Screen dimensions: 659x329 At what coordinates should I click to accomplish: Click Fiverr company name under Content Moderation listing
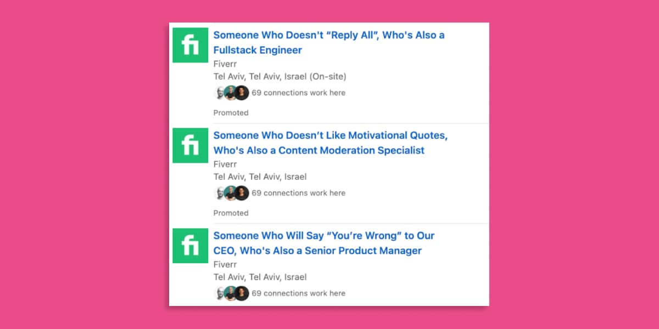click(x=225, y=163)
